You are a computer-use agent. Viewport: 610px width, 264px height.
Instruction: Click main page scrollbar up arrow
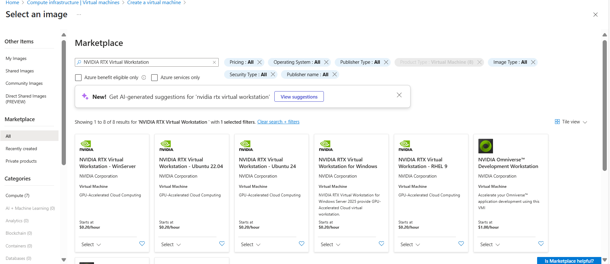605,35
